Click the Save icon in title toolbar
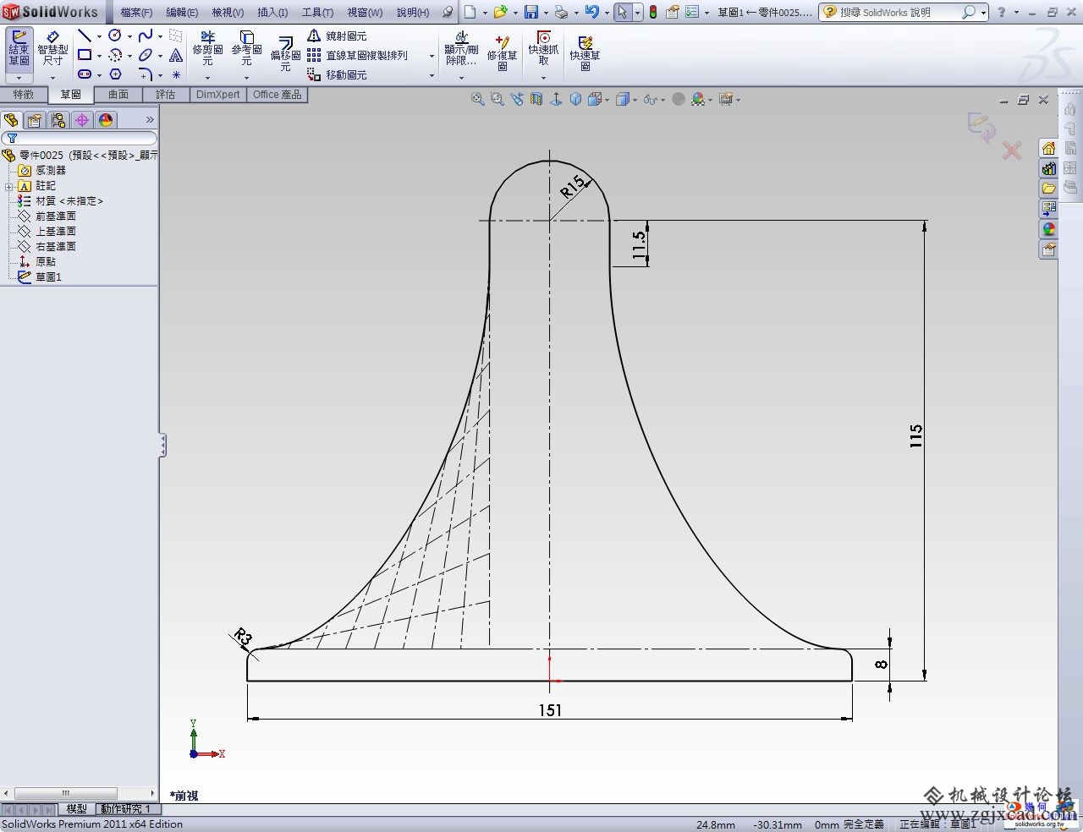 (531, 12)
